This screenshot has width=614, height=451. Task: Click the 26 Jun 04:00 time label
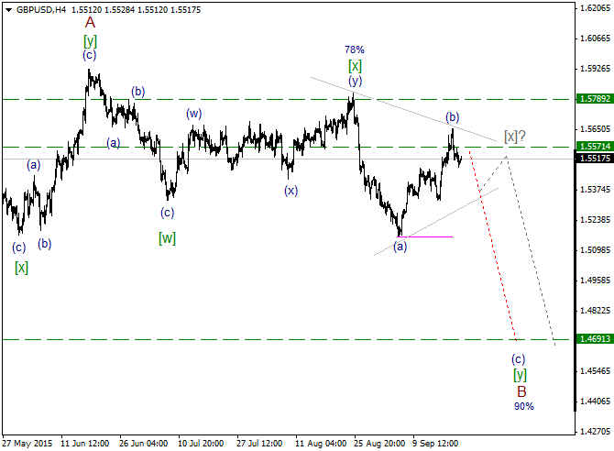point(143,444)
